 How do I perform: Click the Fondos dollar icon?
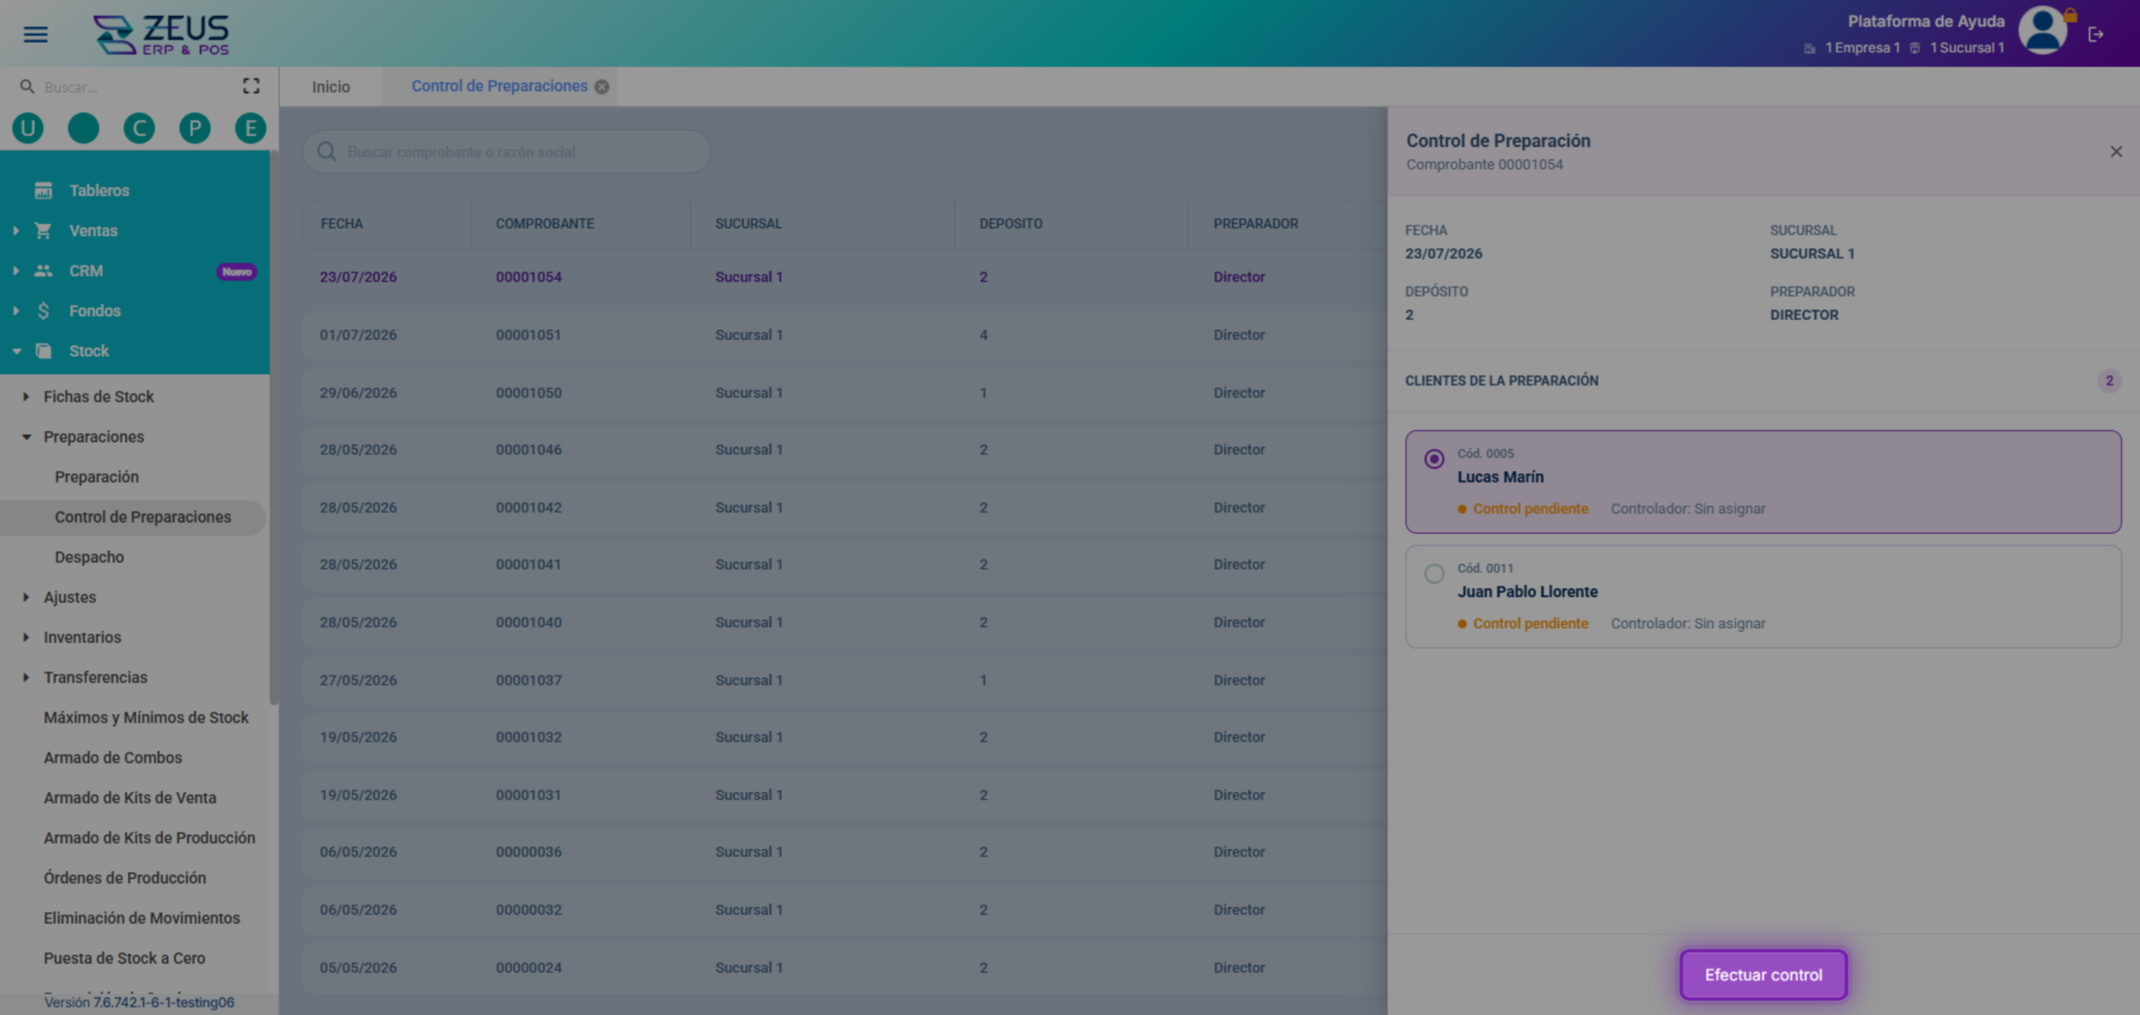pyautogui.click(x=43, y=311)
